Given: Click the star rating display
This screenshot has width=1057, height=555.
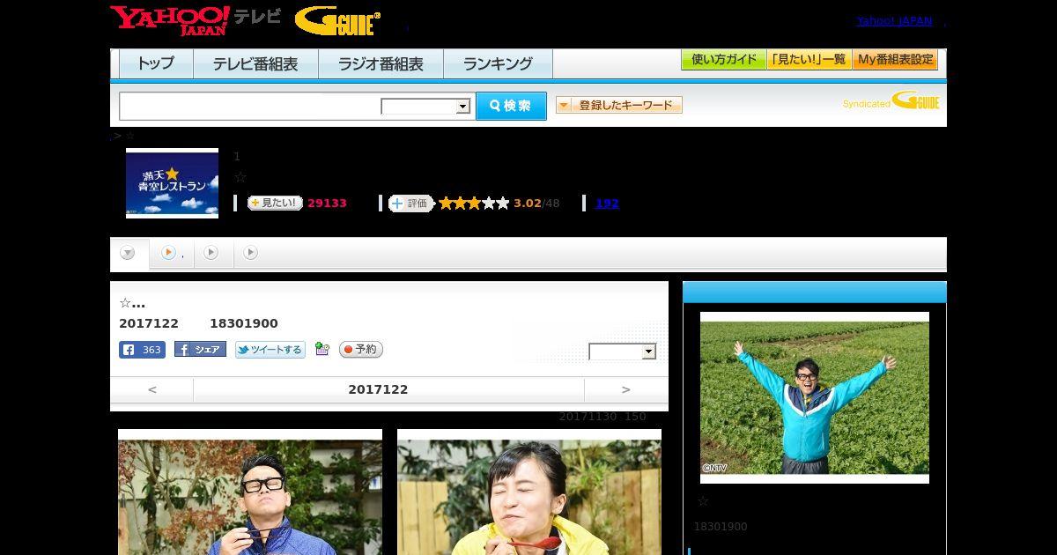Looking at the screenshot, I should [x=474, y=203].
